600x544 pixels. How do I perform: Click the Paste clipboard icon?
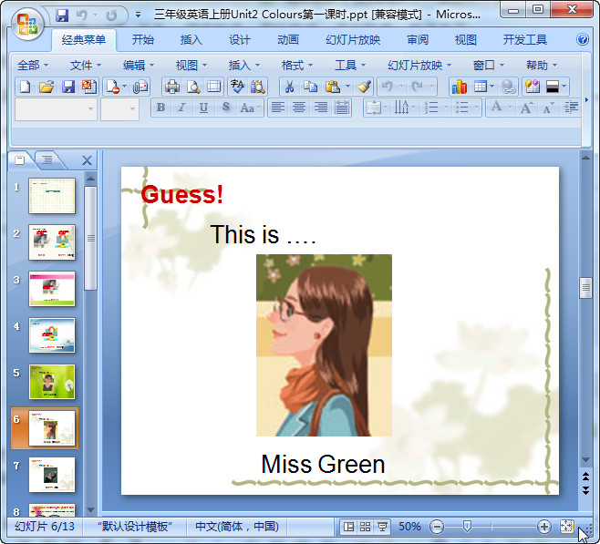tap(332, 87)
